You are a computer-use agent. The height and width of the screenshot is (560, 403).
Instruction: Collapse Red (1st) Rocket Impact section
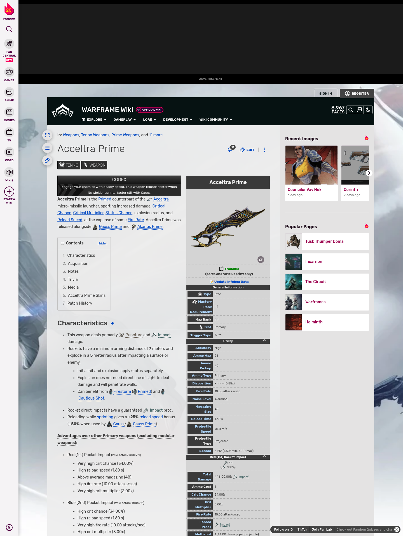pos(264,457)
